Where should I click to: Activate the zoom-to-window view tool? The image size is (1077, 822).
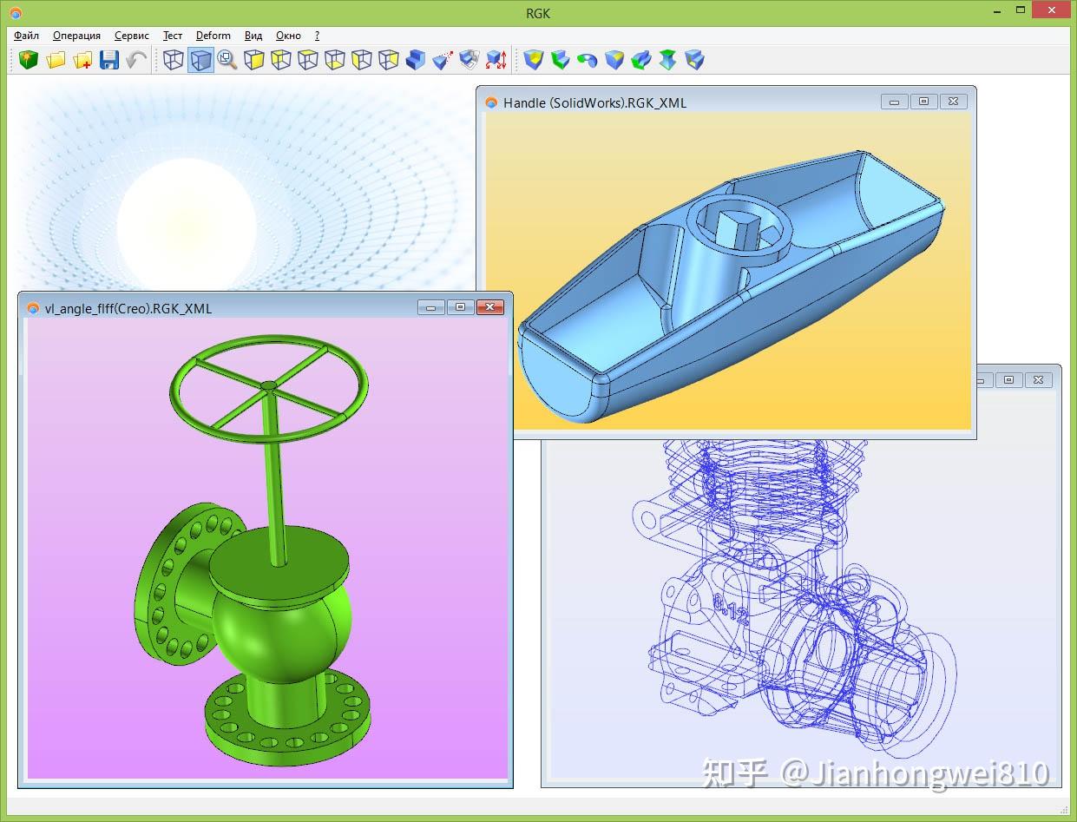[227, 59]
